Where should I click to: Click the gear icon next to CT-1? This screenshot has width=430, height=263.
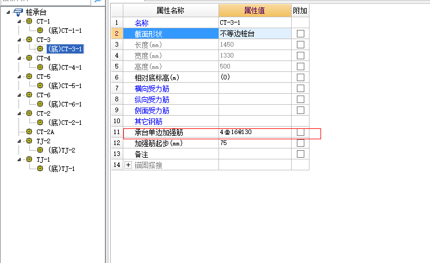pyautogui.click(x=29, y=21)
